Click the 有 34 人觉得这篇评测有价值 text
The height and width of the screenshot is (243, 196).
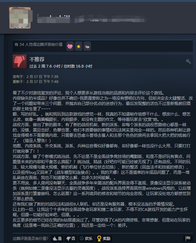(39, 45)
